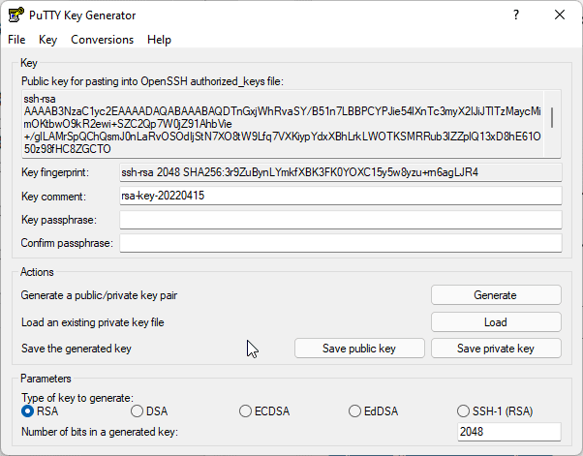The height and width of the screenshot is (456, 583).
Task: Click the Load button
Action: point(496,322)
